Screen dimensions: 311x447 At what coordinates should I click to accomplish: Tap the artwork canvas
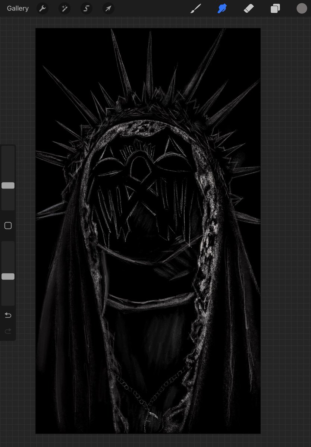pos(148,231)
